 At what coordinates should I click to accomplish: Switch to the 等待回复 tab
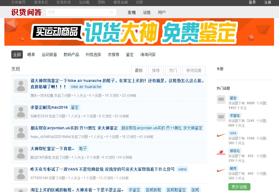(194, 71)
